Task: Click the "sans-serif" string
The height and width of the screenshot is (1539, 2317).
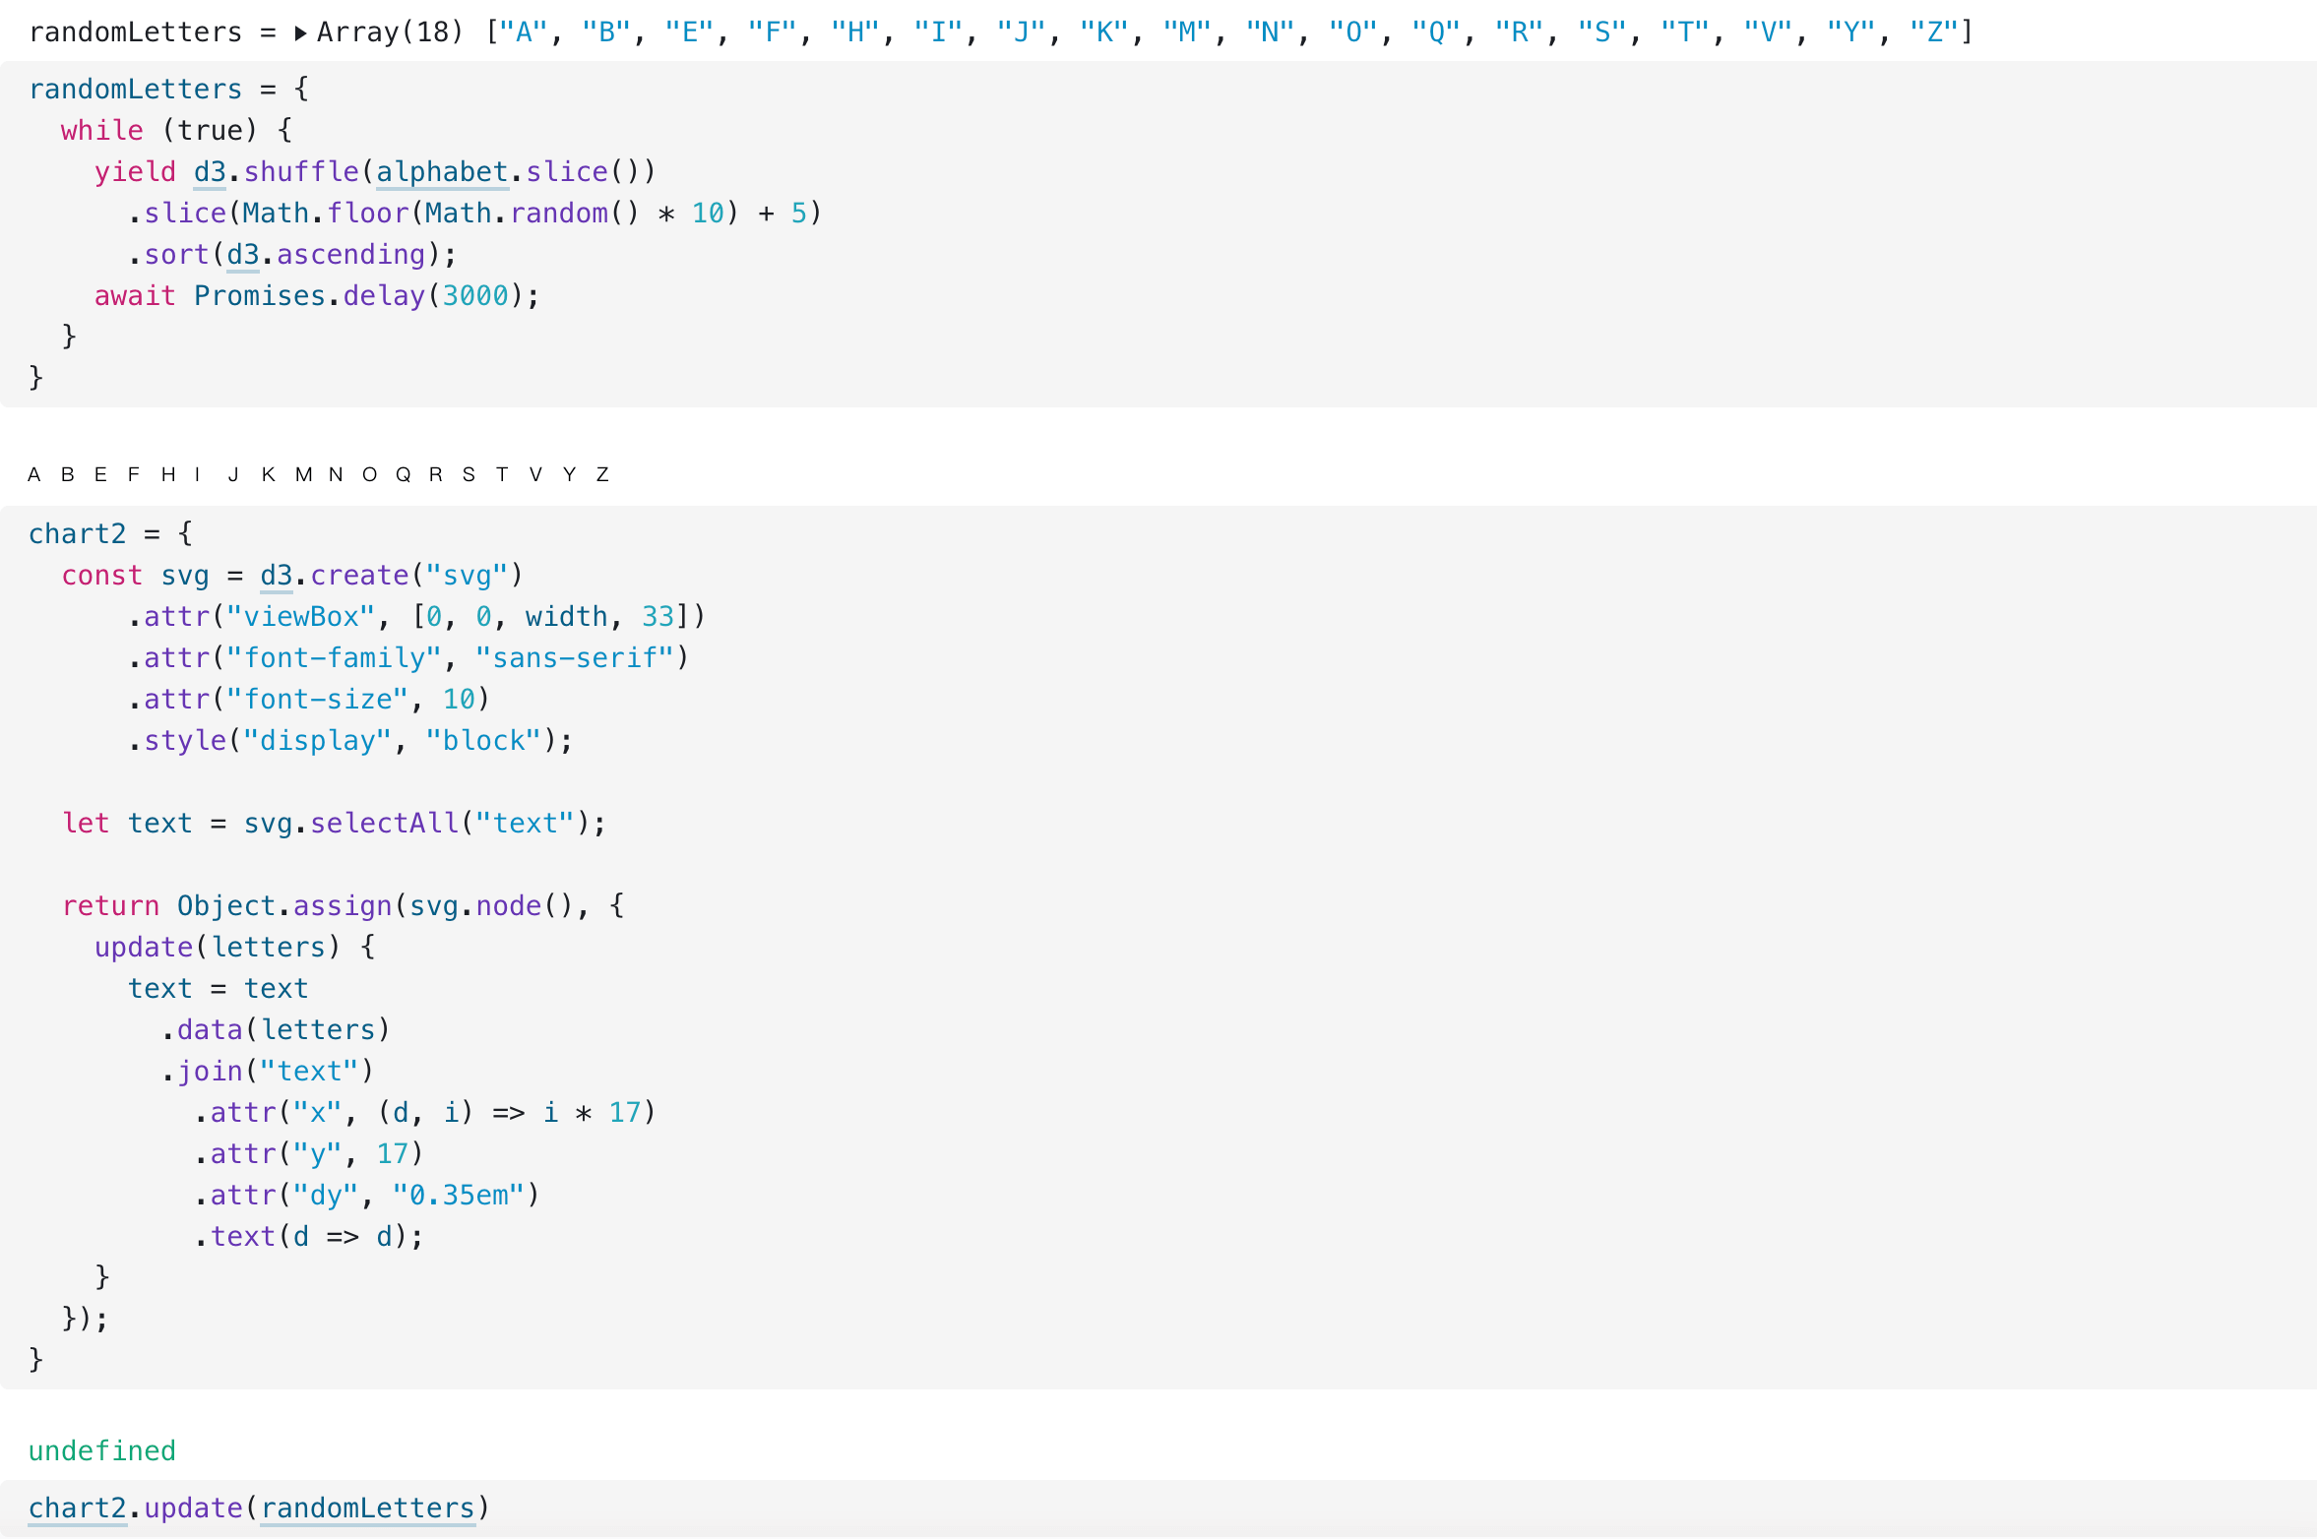Action: pyautogui.click(x=575, y=658)
